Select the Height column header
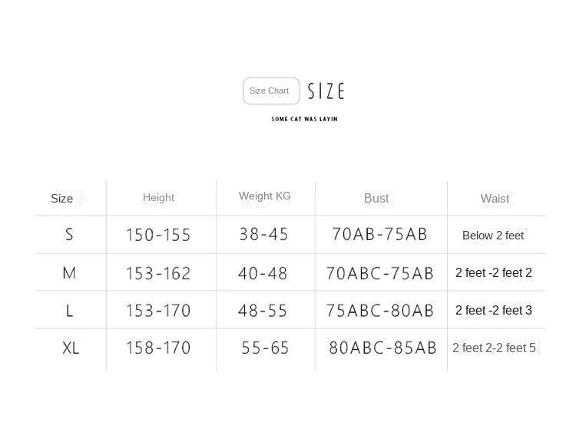Image resolution: width=576 pixels, height=445 pixels. pos(158,198)
